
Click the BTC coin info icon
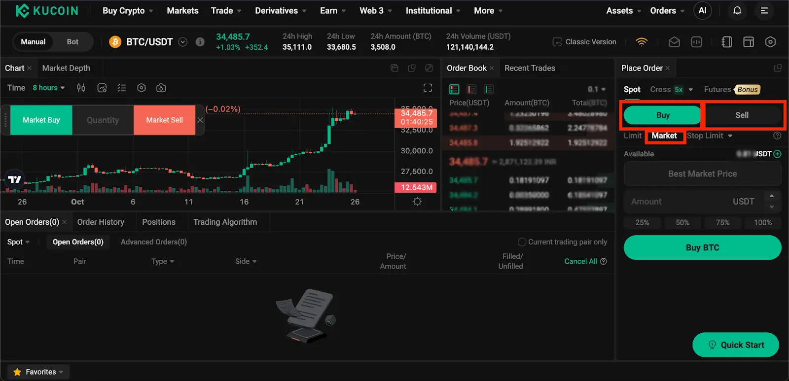(200, 42)
